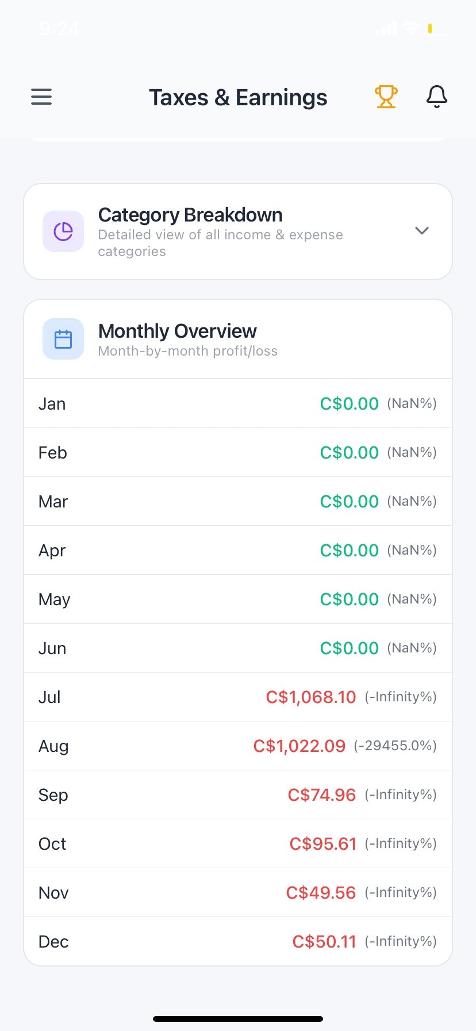Tap the Monthly Overview heading
The width and height of the screenshot is (476, 1031).
(178, 331)
